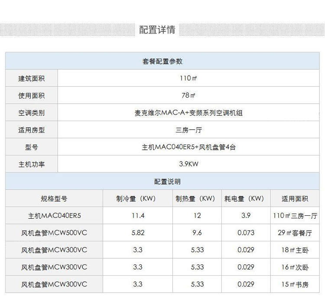Select 主机MAC040ER5+风机盘管4台 model text
325x303 pixels.
188,147
